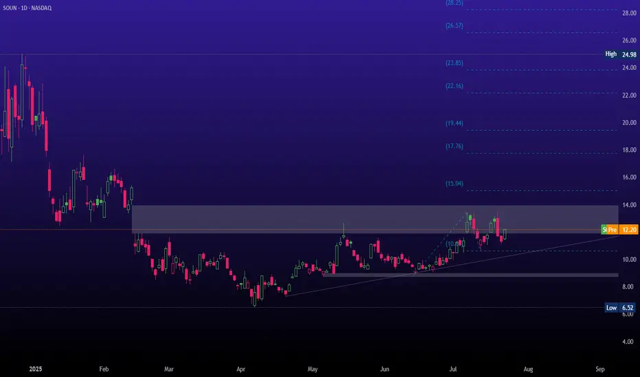
Task: Select the Low 6.52 price label
Action: [620, 308]
